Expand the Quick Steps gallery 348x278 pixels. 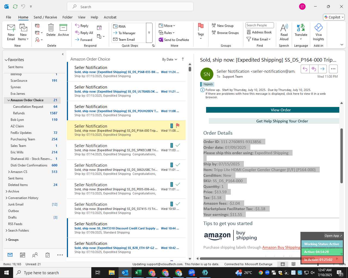[149, 33]
